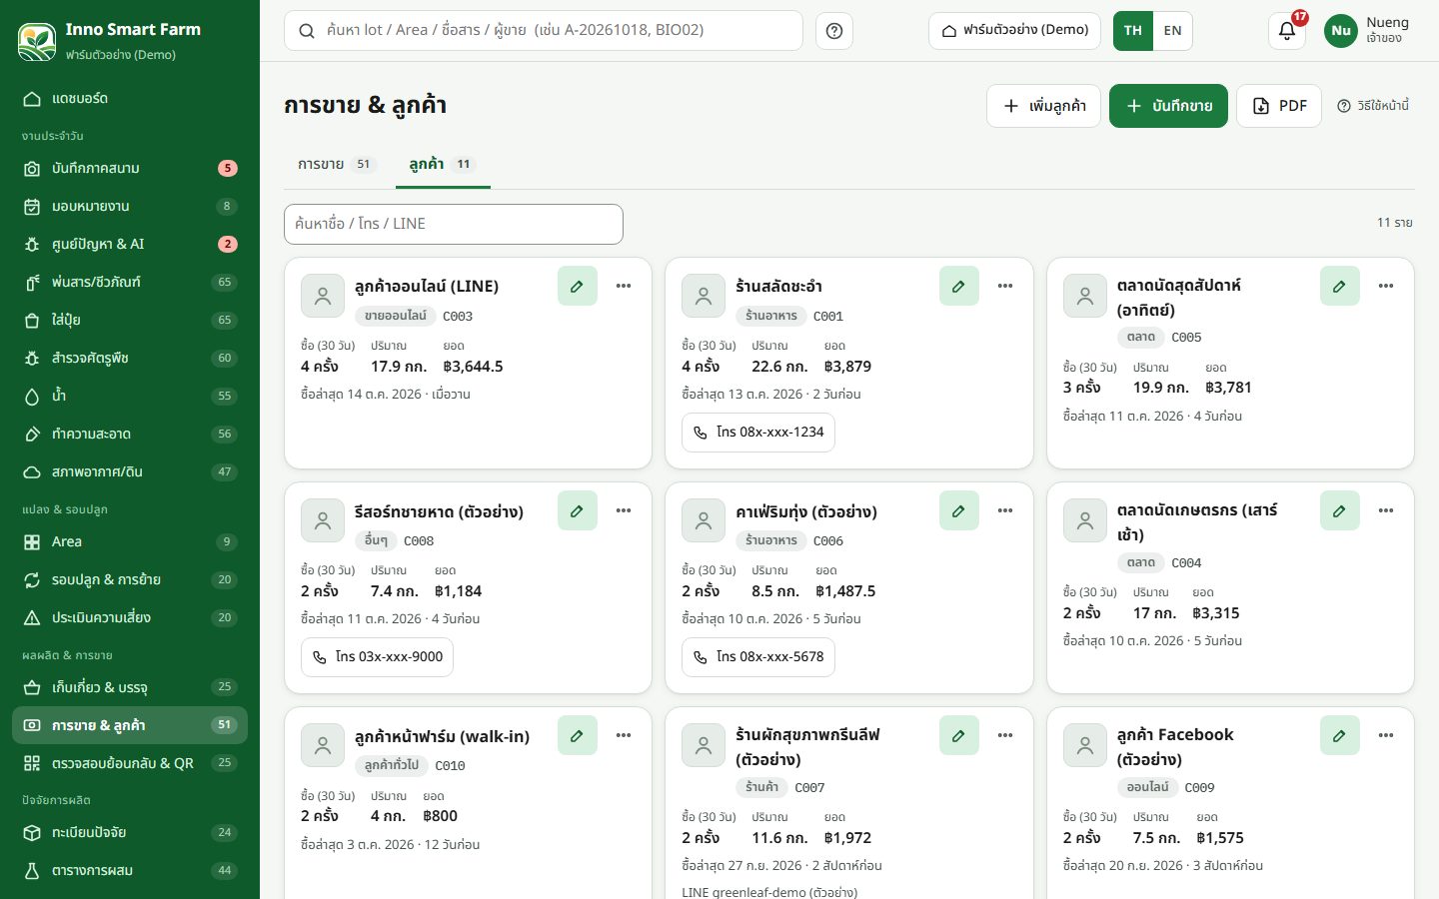
Task: Edit ลูกค้า Facebook with pencil icon
Action: [x=1339, y=735]
